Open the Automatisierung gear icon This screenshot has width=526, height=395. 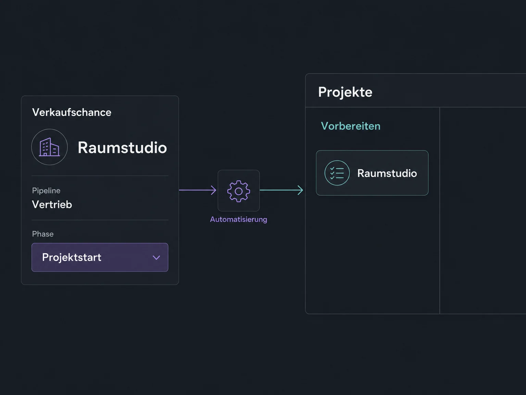[x=239, y=191]
